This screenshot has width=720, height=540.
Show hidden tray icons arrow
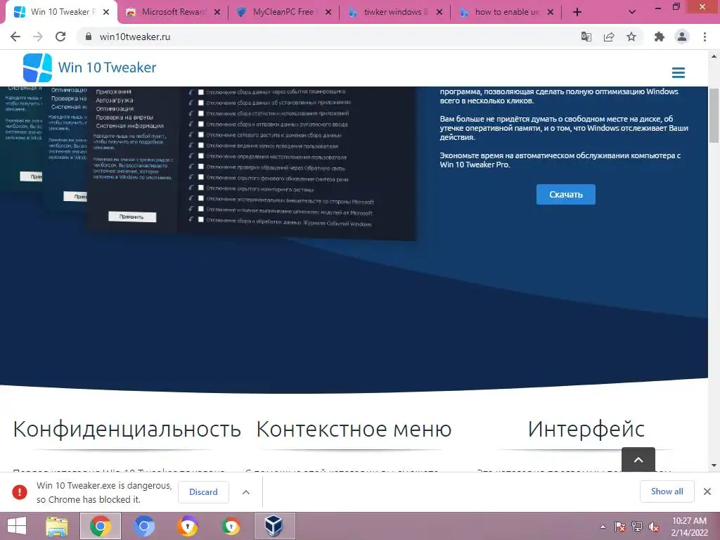click(x=603, y=527)
